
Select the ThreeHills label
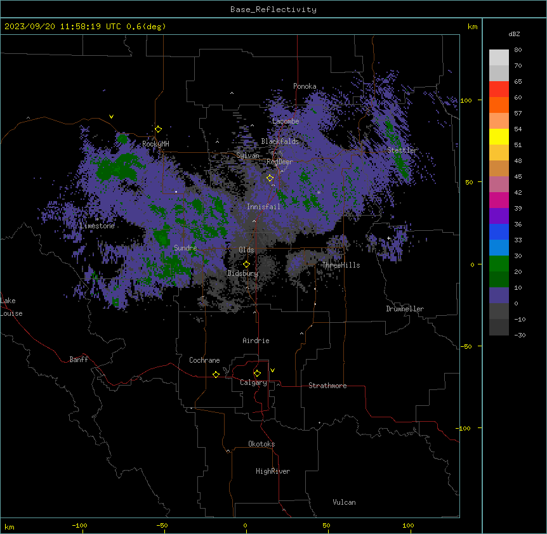click(341, 265)
